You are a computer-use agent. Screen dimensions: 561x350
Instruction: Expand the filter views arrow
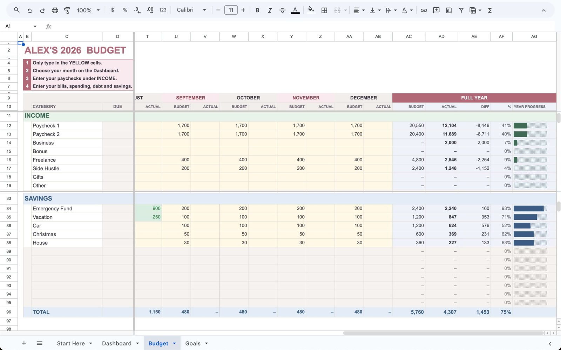[x=480, y=10]
